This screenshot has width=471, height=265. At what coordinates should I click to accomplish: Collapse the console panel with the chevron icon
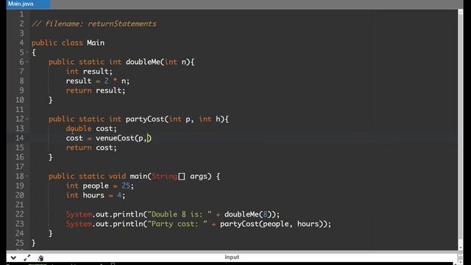tap(13, 258)
